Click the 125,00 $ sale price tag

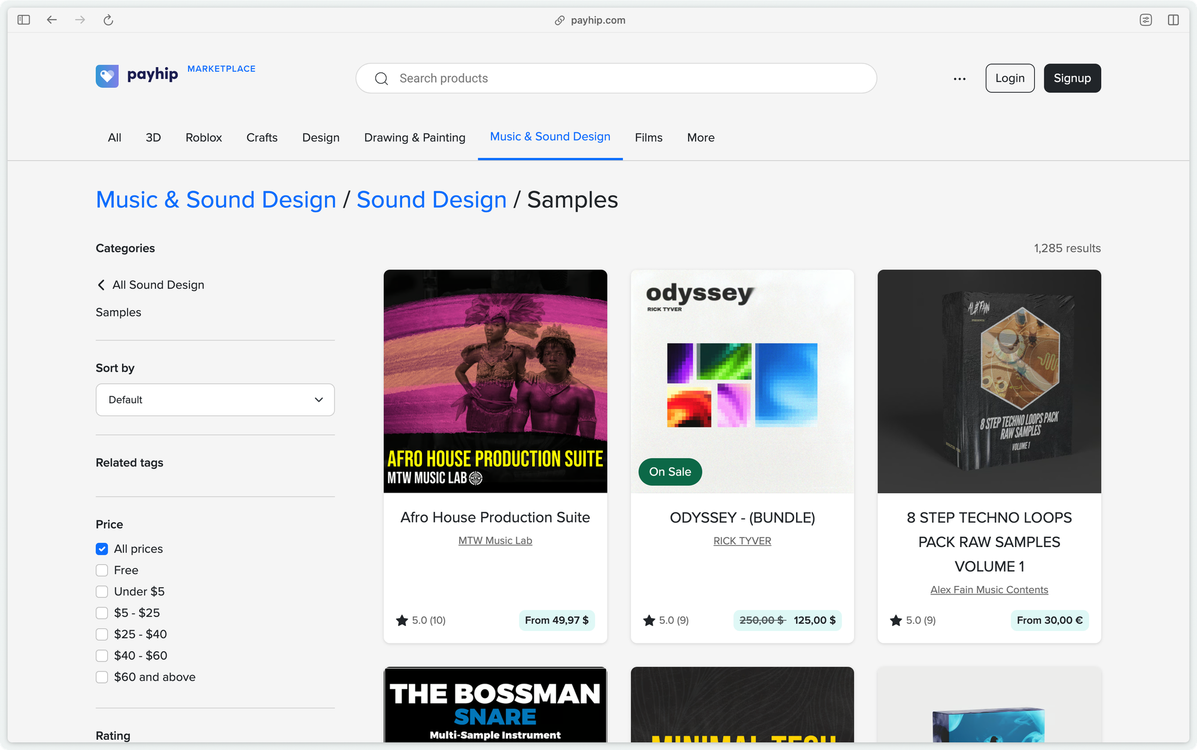[815, 621]
